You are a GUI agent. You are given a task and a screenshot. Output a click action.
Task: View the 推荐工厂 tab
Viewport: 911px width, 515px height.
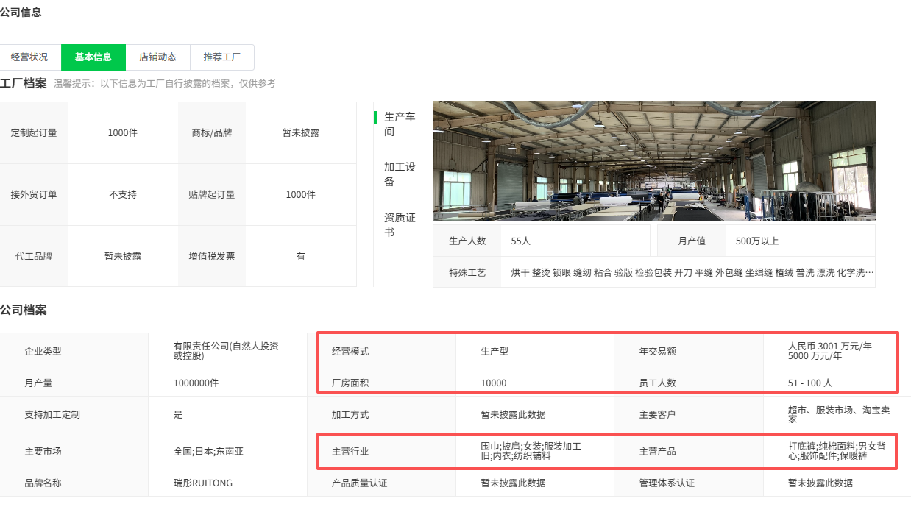pyautogui.click(x=221, y=57)
